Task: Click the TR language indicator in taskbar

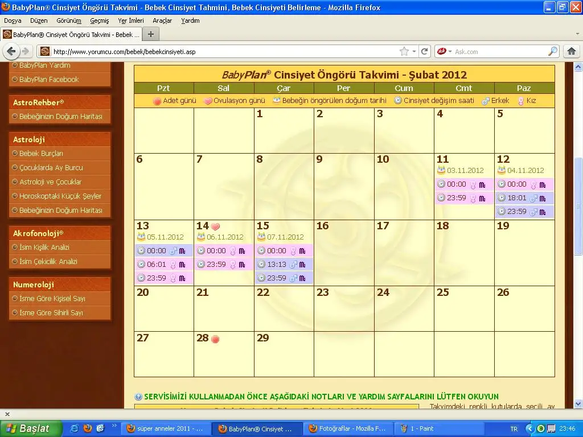Action: 514,429
